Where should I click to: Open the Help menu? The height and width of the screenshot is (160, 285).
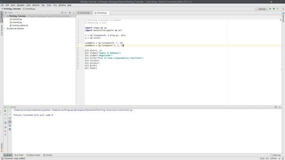tap(69, 5)
